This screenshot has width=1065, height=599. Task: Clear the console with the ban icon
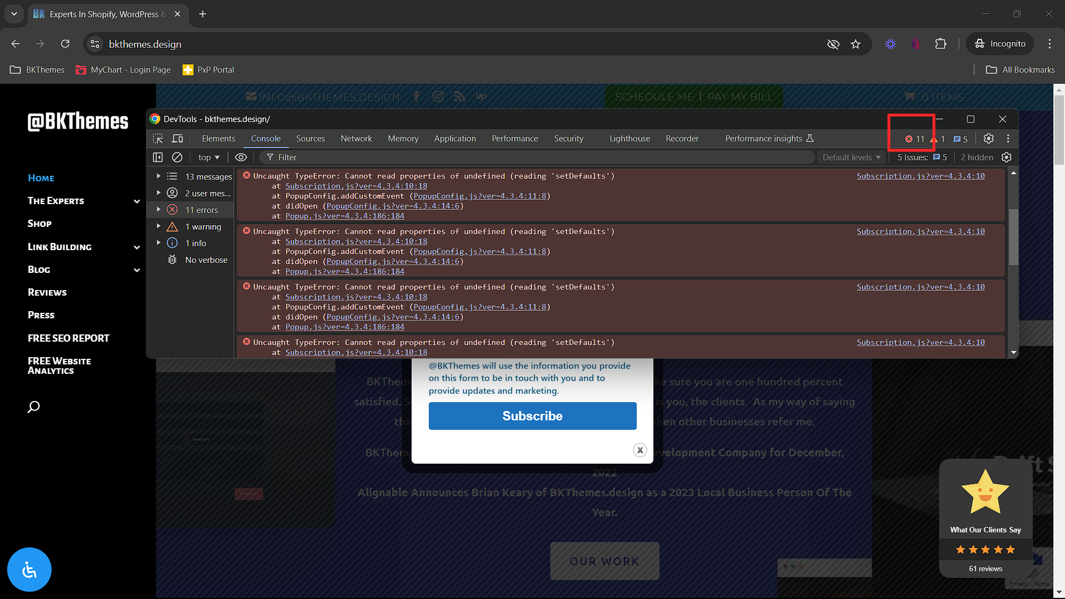177,158
